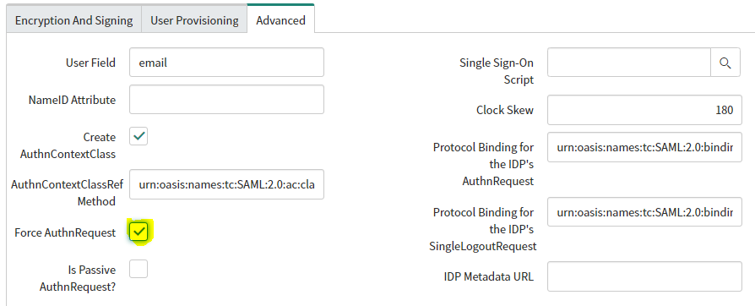Screen dimensions: 755x306
Task: Click the IDP's SingleLogoutRequest Protocol Binding field
Action: point(644,212)
